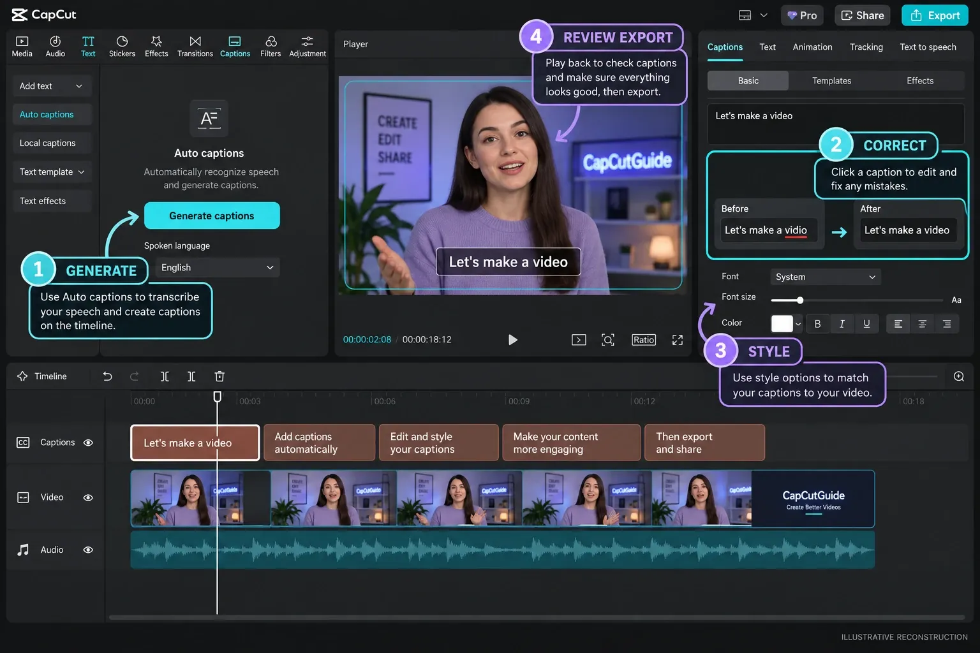980x653 pixels.
Task: Select the Templates sub-tab
Action: [x=831, y=81]
